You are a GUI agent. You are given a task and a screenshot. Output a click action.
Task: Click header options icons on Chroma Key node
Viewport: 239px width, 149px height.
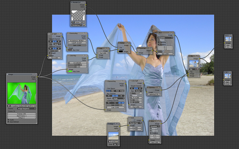[x=85, y=33]
